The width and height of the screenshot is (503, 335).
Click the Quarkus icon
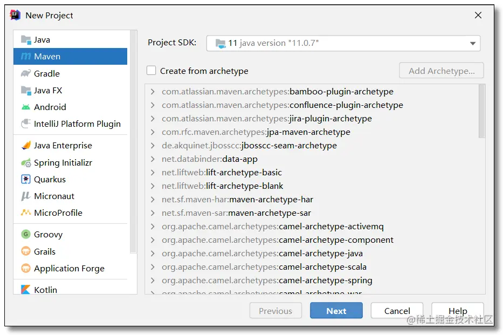point(26,179)
